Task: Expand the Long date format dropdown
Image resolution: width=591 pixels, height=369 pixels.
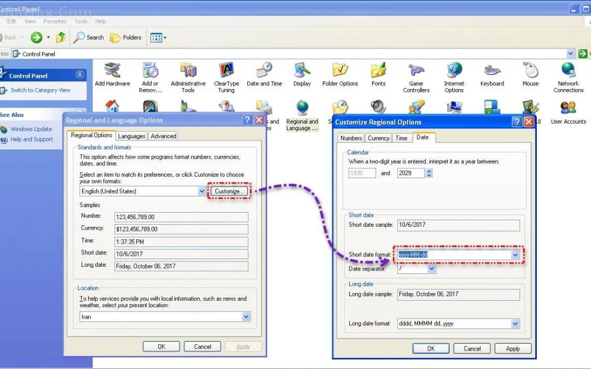Action: click(x=515, y=324)
